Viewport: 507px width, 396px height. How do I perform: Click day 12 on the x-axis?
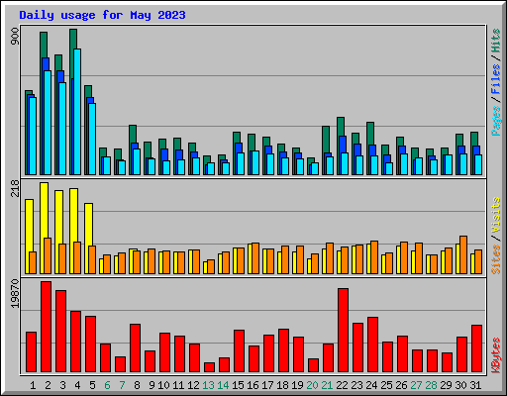pos(193,385)
